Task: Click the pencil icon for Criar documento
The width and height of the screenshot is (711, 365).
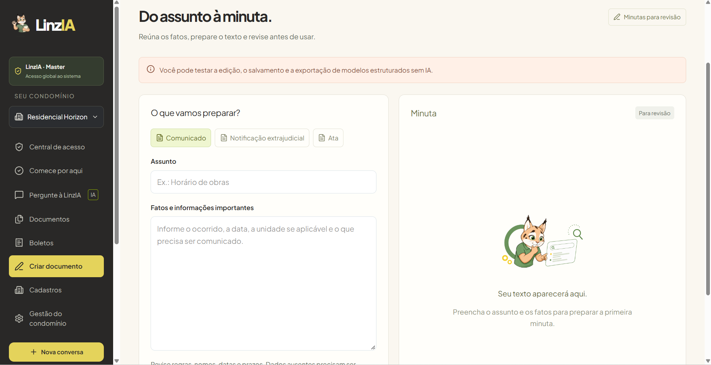Action: click(x=19, y=266)
